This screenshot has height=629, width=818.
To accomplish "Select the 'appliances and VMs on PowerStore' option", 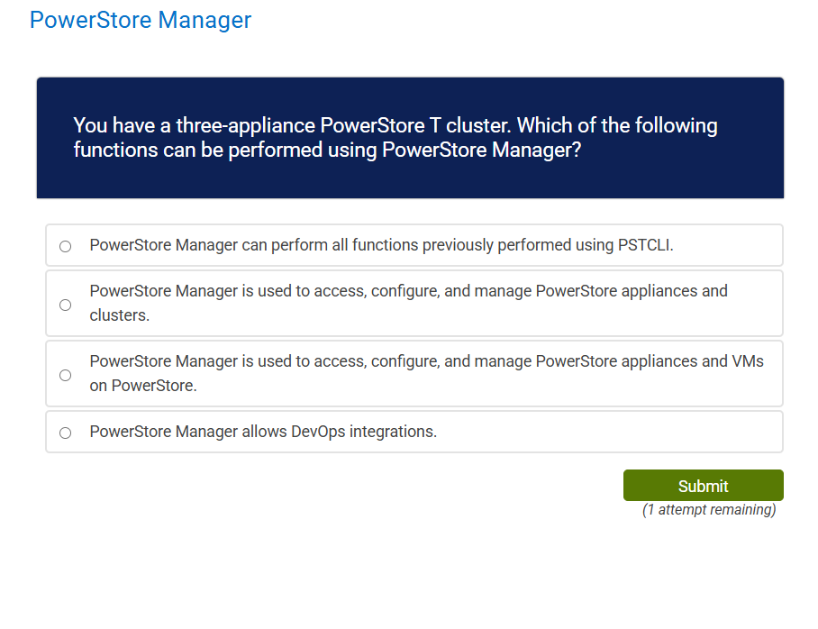I will (64, 375).
